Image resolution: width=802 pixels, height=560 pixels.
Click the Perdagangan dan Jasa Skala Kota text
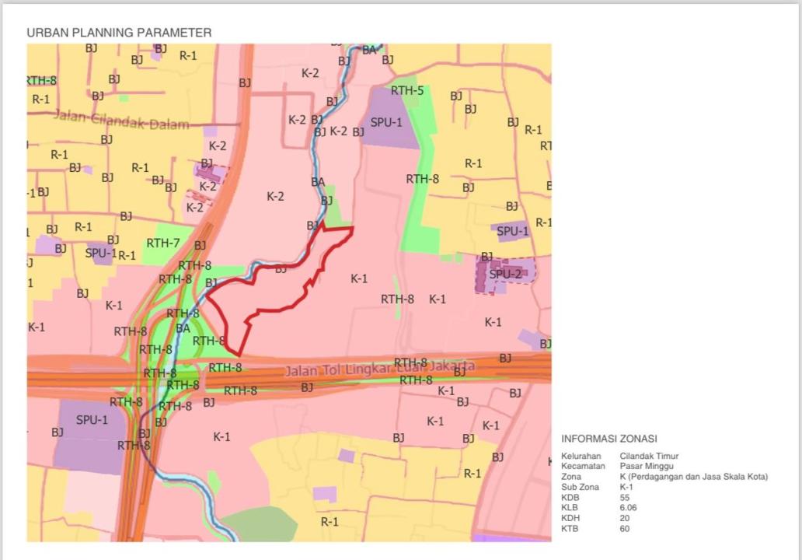pyautogui.click(x=693, y=477)
